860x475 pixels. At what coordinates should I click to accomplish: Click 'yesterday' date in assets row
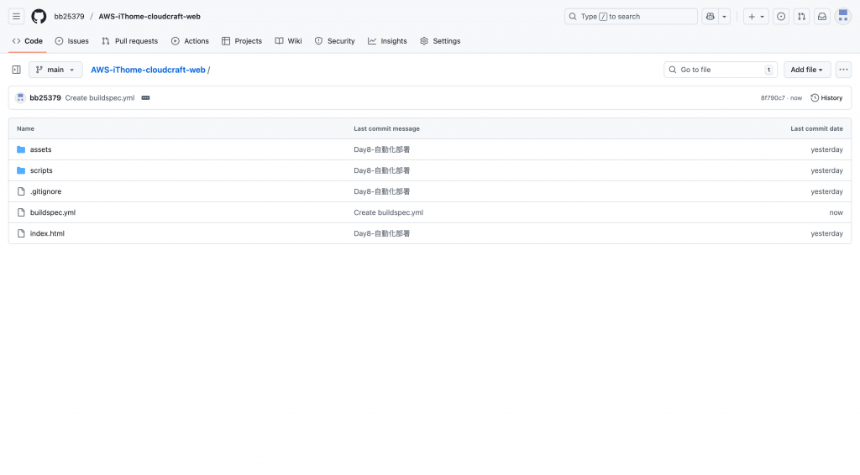[826, 149]
